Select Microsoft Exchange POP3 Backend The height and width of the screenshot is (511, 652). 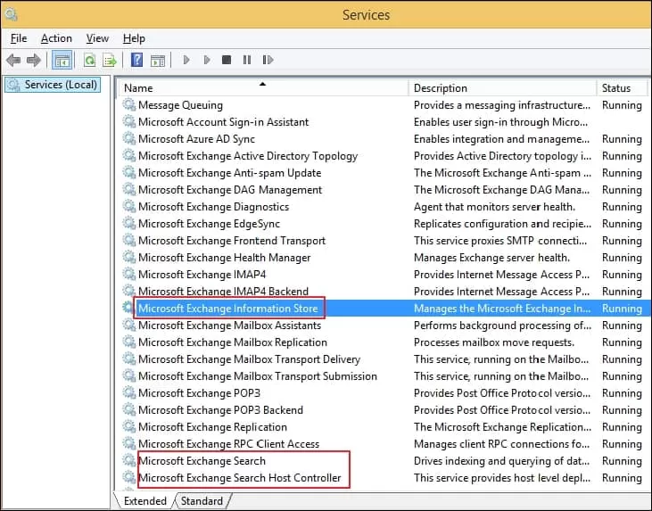[220, 410]
